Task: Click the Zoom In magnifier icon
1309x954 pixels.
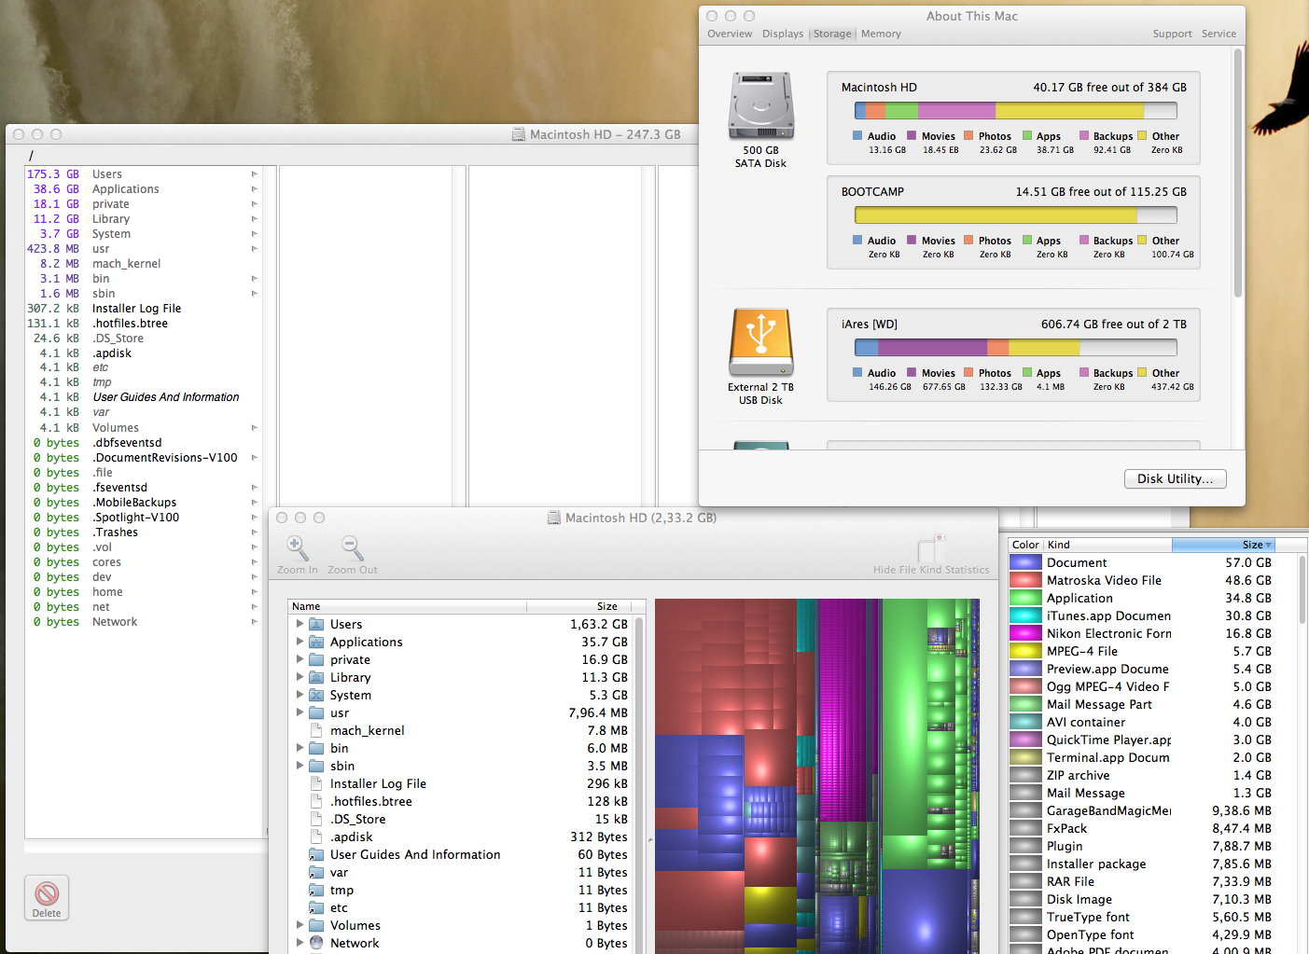Action: [x=297, y=548]
